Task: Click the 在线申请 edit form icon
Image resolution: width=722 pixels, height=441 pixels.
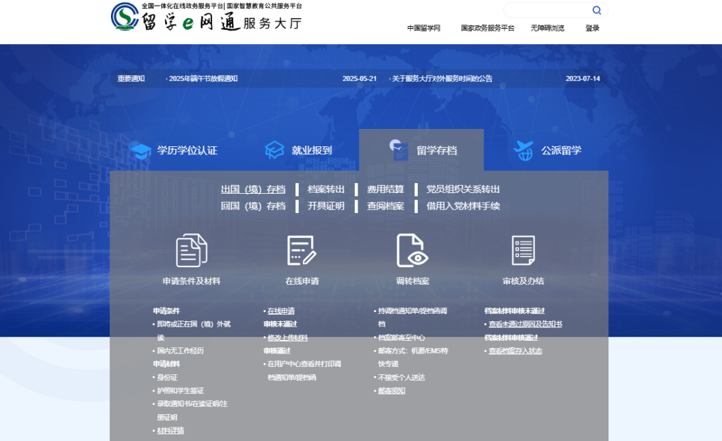Action: pos(302,251)
